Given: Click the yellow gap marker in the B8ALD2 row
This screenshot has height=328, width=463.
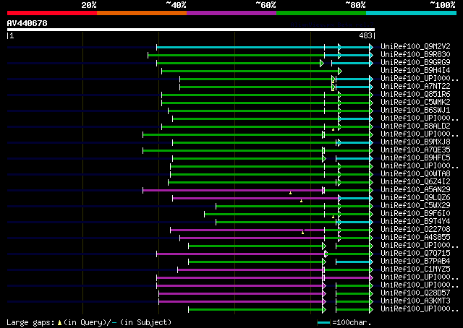Looking at the screenshot, I should 333,129.
